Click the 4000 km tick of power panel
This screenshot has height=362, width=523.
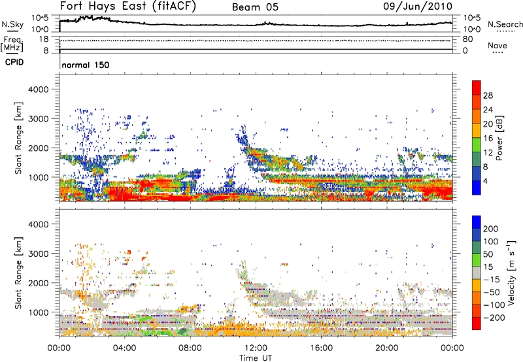pyautogui.click(x=39, y=90)
